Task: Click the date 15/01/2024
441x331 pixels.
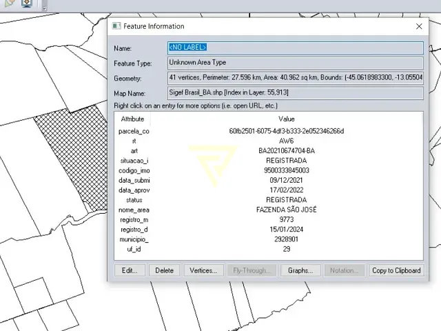Action: click(x=287, y=230)
